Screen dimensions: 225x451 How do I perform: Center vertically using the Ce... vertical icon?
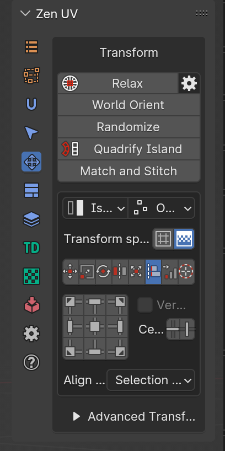(187, 329)
